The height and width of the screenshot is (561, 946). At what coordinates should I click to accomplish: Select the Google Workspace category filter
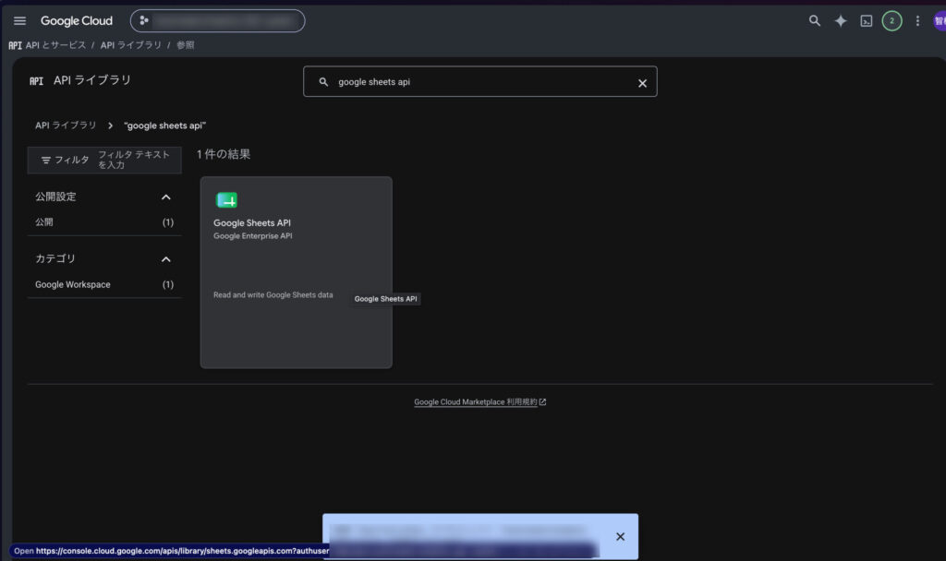104,284
